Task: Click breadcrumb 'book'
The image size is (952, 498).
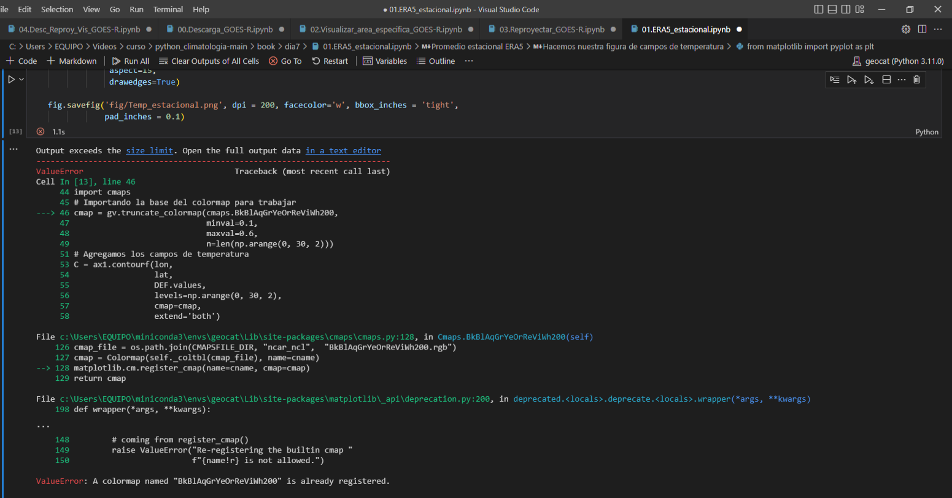Action: pos(266,46)
